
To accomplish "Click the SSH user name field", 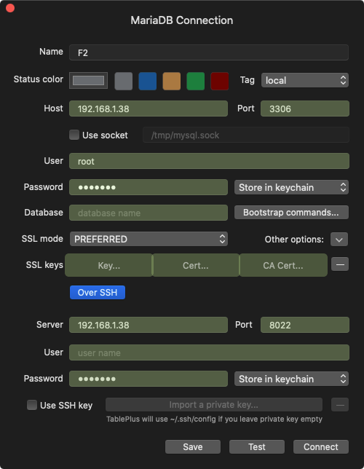I will click(209, 352).
